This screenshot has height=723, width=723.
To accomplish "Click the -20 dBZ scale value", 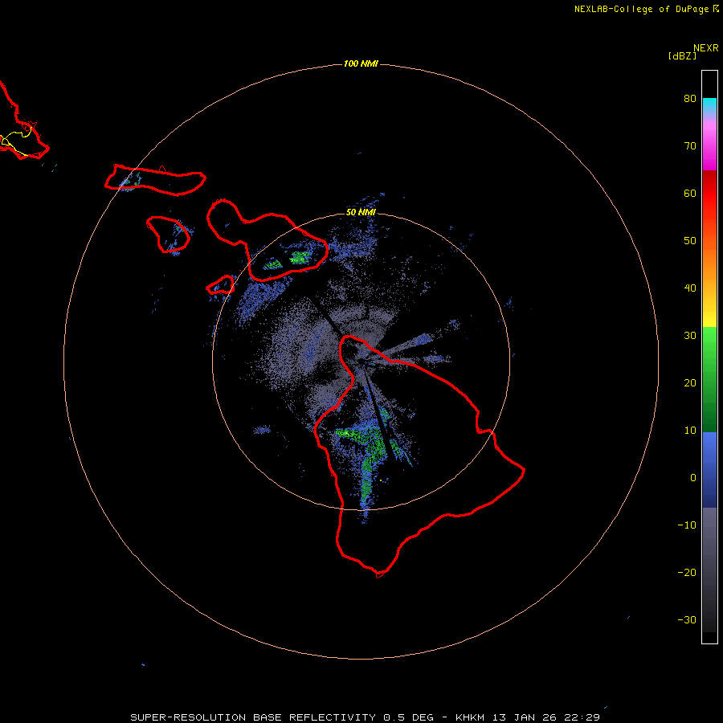I will [x=687, y=572].
